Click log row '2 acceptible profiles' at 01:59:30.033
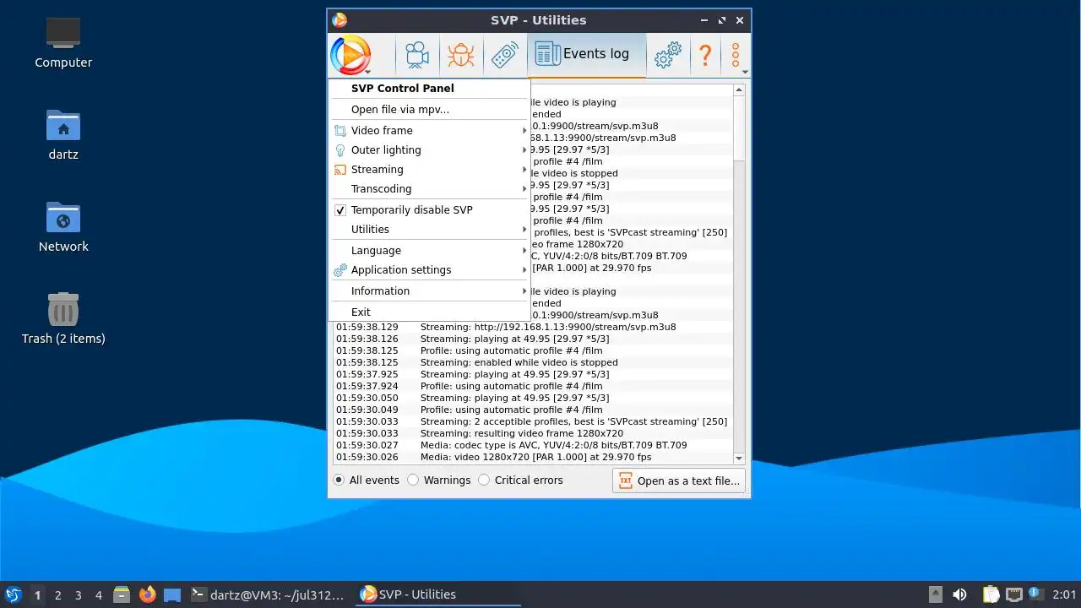The height and width of the screenshot is (608, 1081). click(534, 421)
